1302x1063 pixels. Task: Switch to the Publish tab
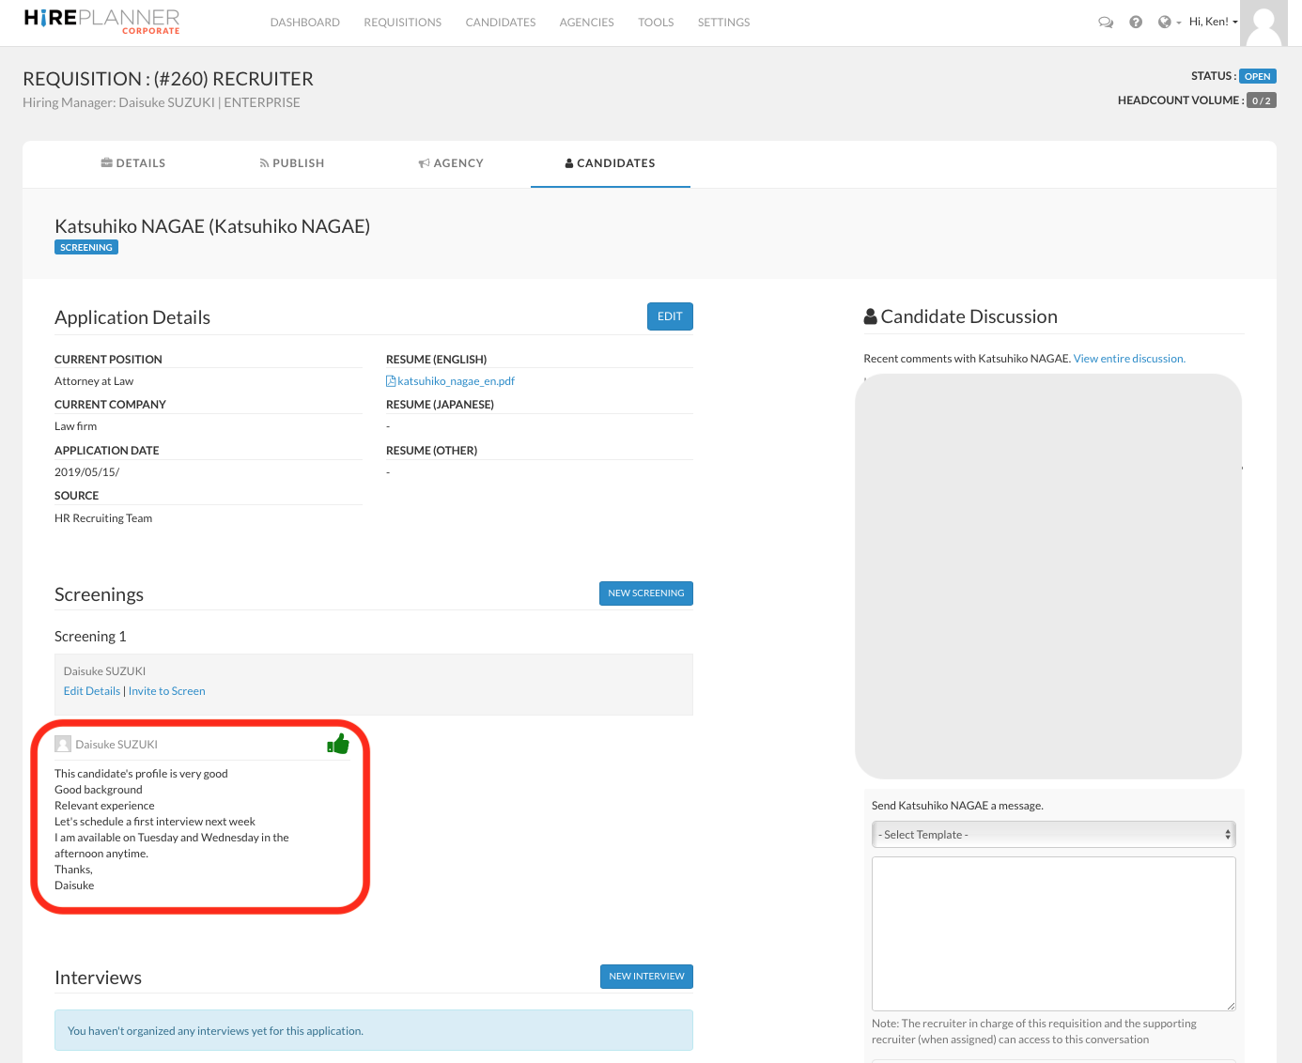pos(292,163)
